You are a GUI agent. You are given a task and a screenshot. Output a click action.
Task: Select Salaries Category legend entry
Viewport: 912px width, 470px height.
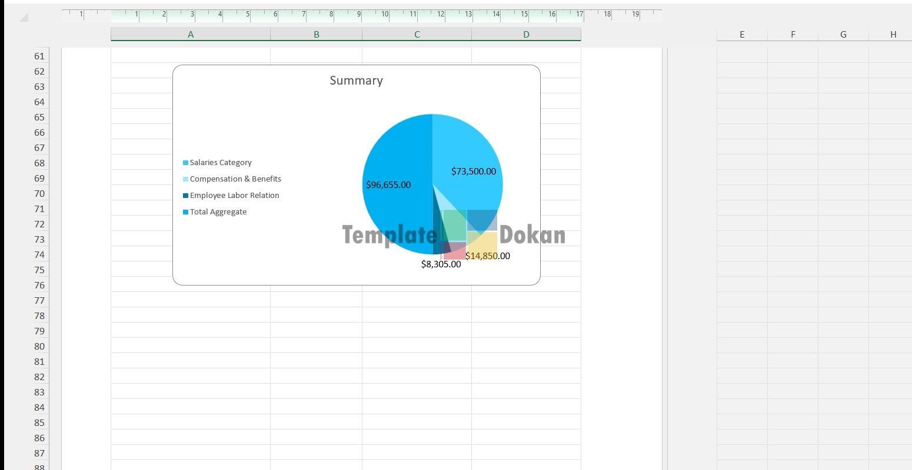(221, 163)
